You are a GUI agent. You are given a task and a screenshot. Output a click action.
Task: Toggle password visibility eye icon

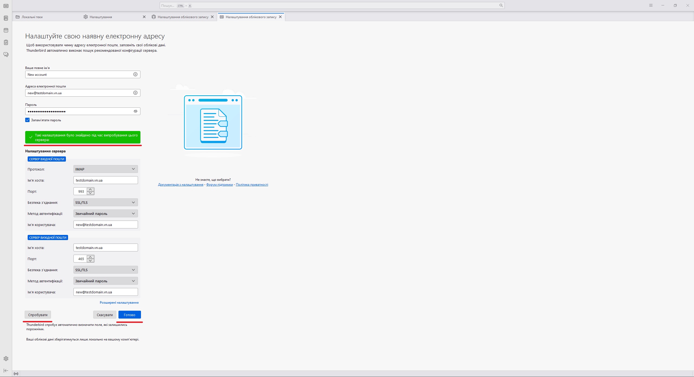coord(135,111)
